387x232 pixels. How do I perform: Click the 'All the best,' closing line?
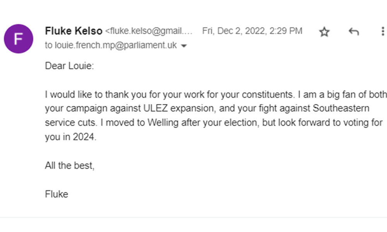coord(70,165)
